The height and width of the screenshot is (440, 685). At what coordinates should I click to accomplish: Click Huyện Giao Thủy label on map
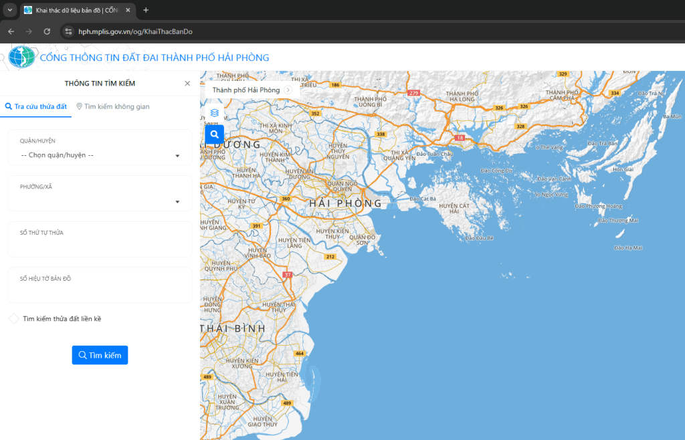pos(262,421)
